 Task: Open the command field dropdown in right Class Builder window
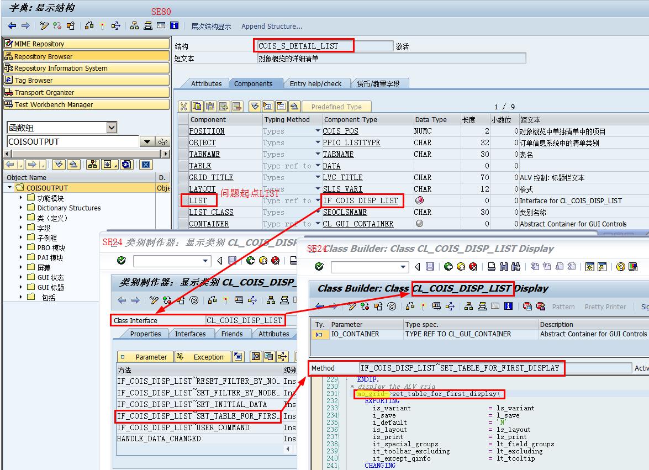click(403, 267)
